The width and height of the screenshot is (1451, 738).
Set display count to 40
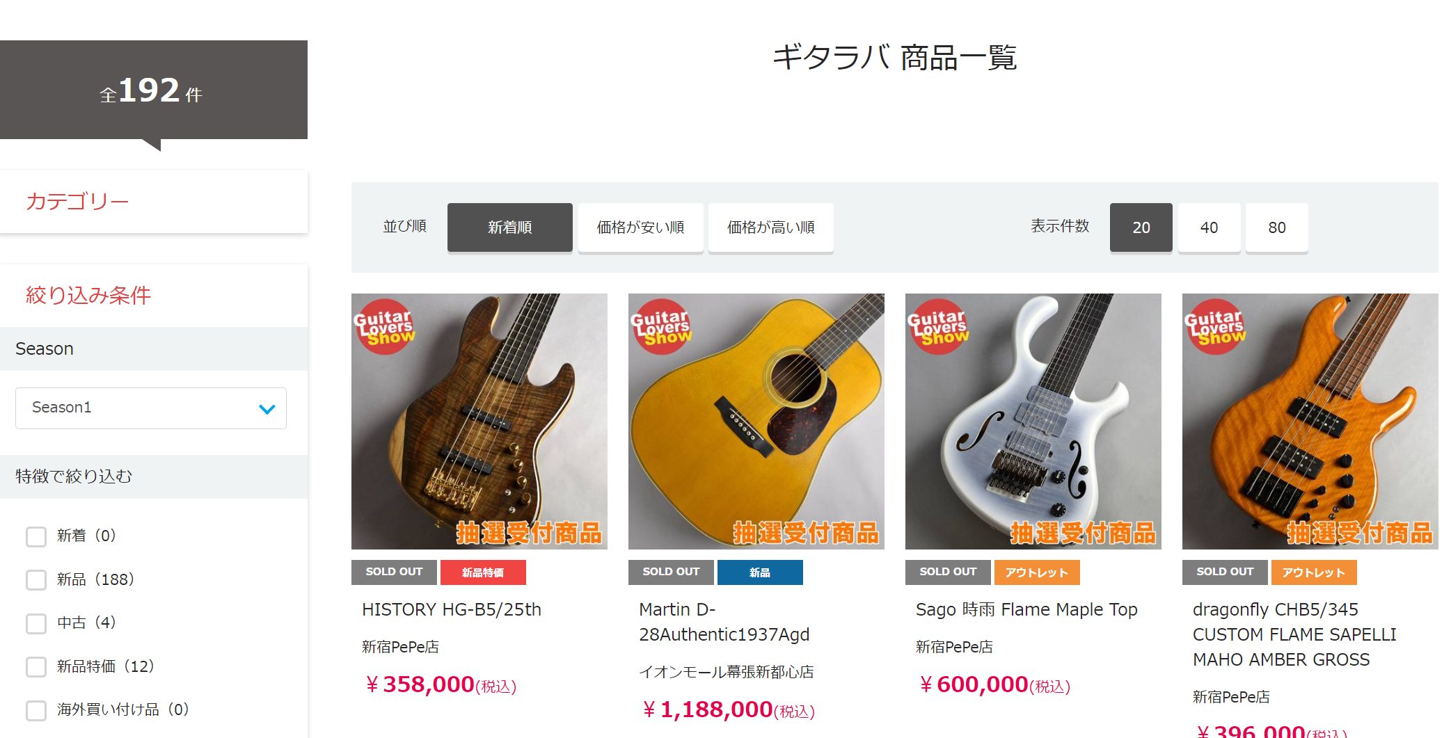point(1209,227)
